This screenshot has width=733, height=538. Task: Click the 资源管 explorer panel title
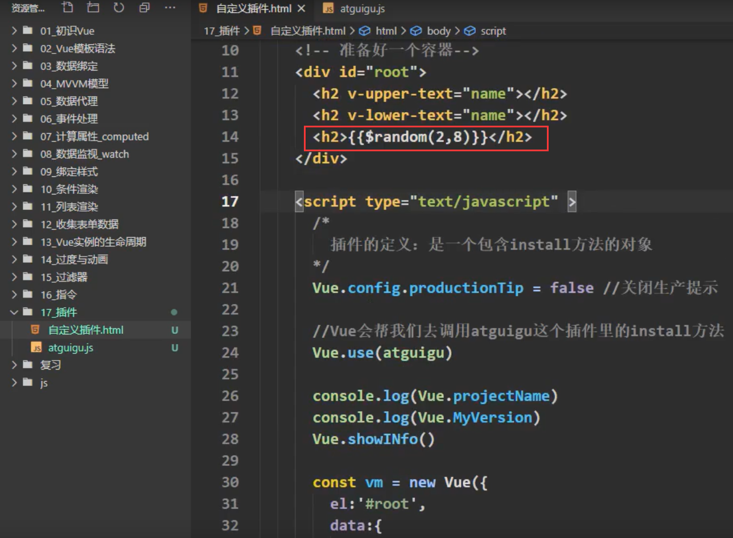[x=28, y=8]
